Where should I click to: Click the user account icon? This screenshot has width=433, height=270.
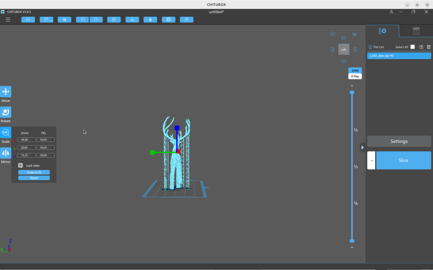click(391, 12)
